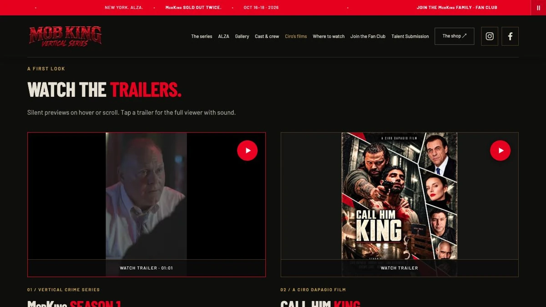The width and height of the screenshot is (546, 307).
Task: Click the 02 / A Ciro Dapagio Film label
Action: point(313,290)
